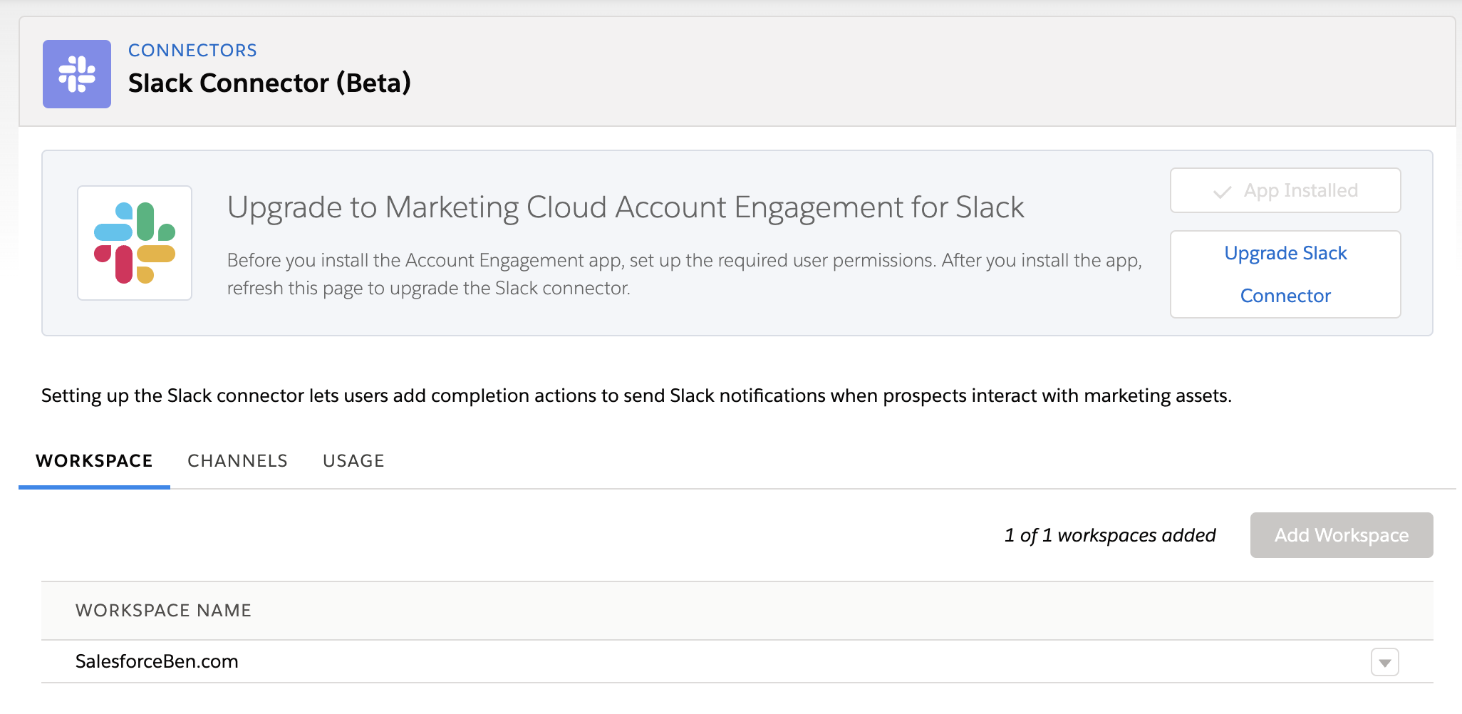The height and width of the screenshot is (714, 1462).
Task: Click Upgrade Slack Connector button
Action: point(1285,274)
